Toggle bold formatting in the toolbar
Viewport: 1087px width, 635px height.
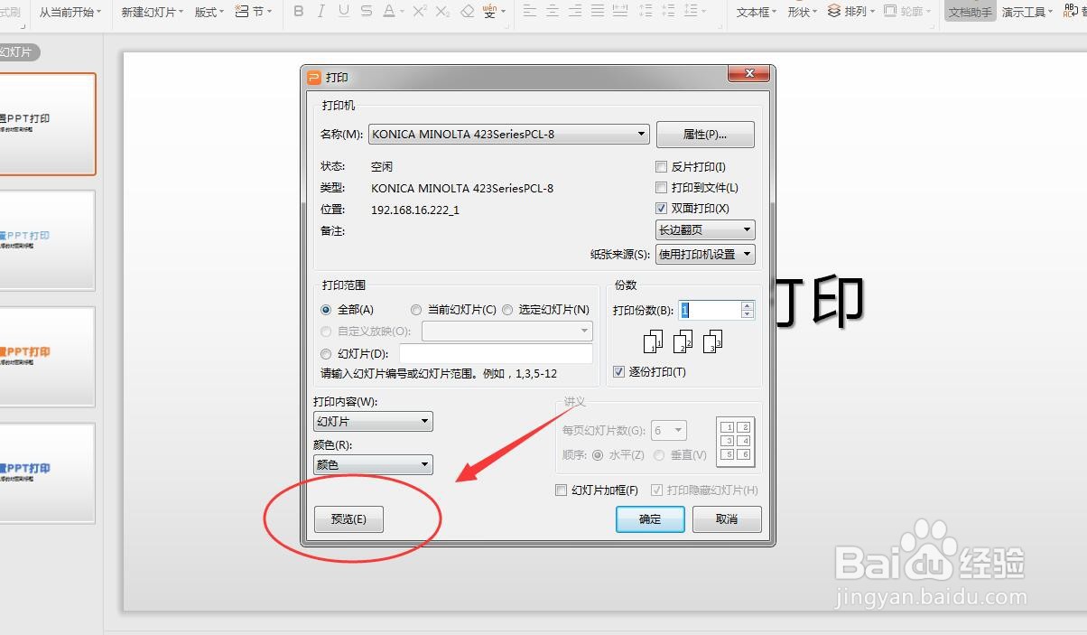(x=298, y=12)
